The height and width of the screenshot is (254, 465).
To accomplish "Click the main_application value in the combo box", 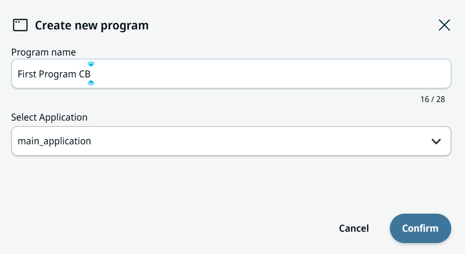I will (54, 141).
